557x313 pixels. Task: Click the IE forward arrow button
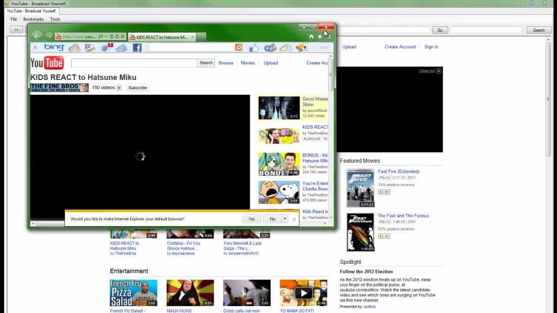(x=49, y=37)
